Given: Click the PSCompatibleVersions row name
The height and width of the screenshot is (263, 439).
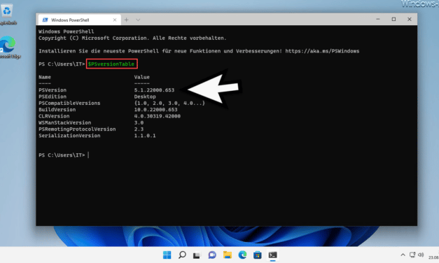Looking at the screenshot, I should click(x=69, y=104).
